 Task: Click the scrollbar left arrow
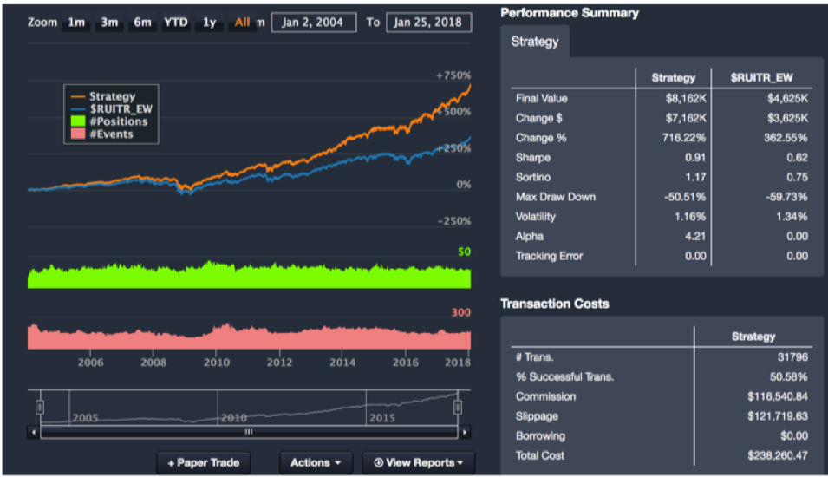click(x=34, y=431)
